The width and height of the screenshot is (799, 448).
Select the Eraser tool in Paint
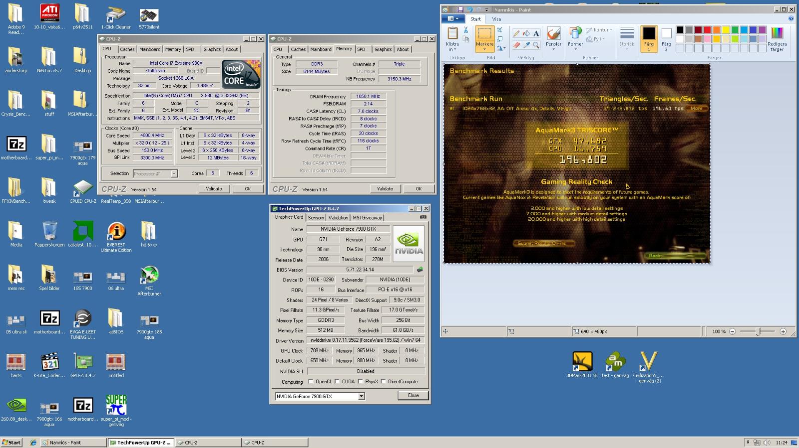pyautogui.click(x=516, y=45)
